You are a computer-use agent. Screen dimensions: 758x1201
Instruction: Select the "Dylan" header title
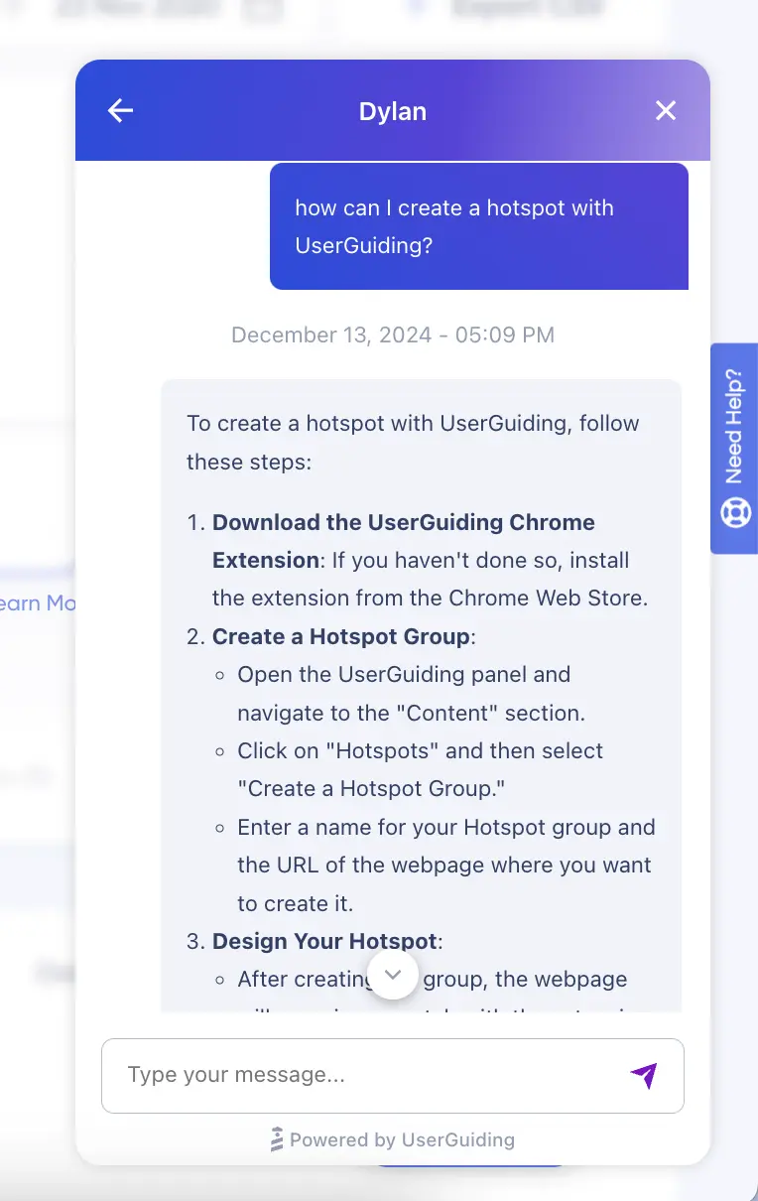click(393, 111)
